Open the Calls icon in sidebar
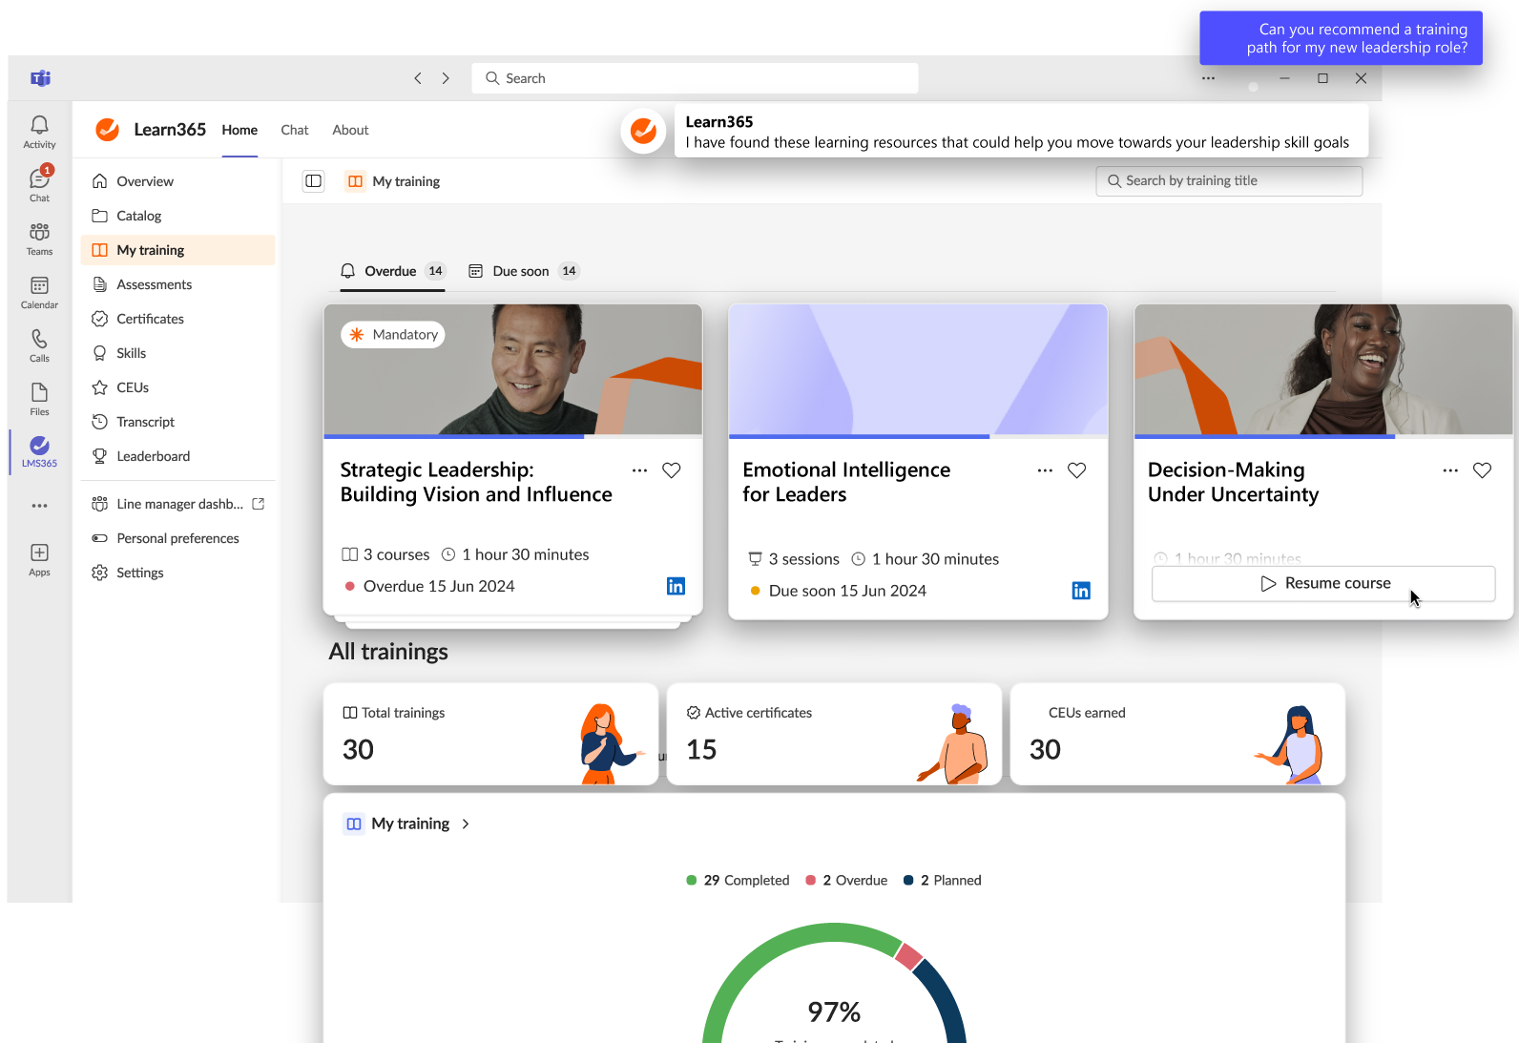Viewport: 1519px width, 1043px height. coord(39,345)
